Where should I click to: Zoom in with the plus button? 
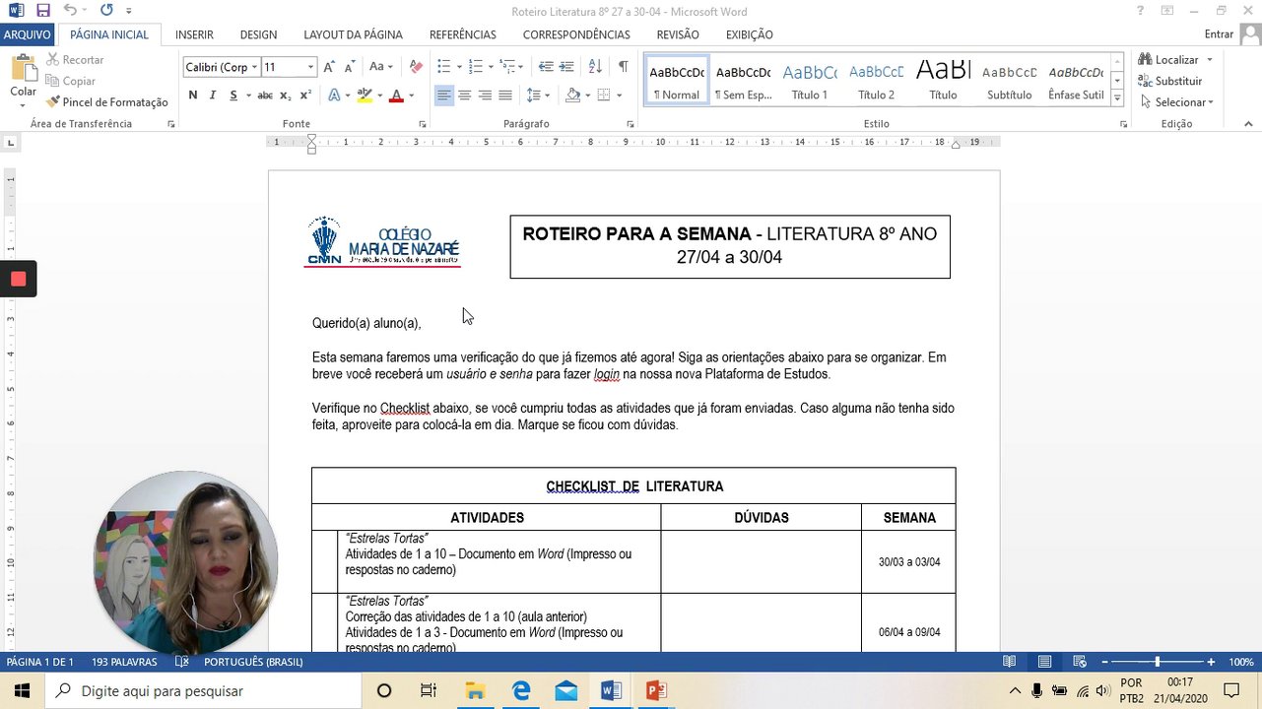1211,662
